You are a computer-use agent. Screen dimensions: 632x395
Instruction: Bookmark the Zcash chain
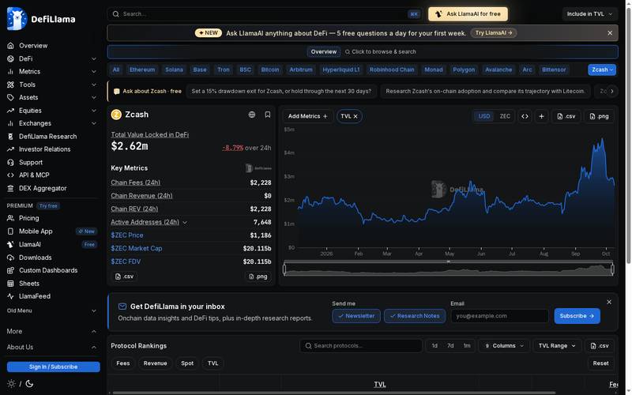268,115
